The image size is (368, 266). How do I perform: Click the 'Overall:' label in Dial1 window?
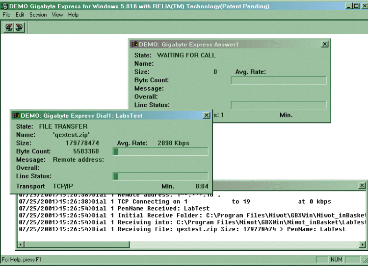point(28,168)
